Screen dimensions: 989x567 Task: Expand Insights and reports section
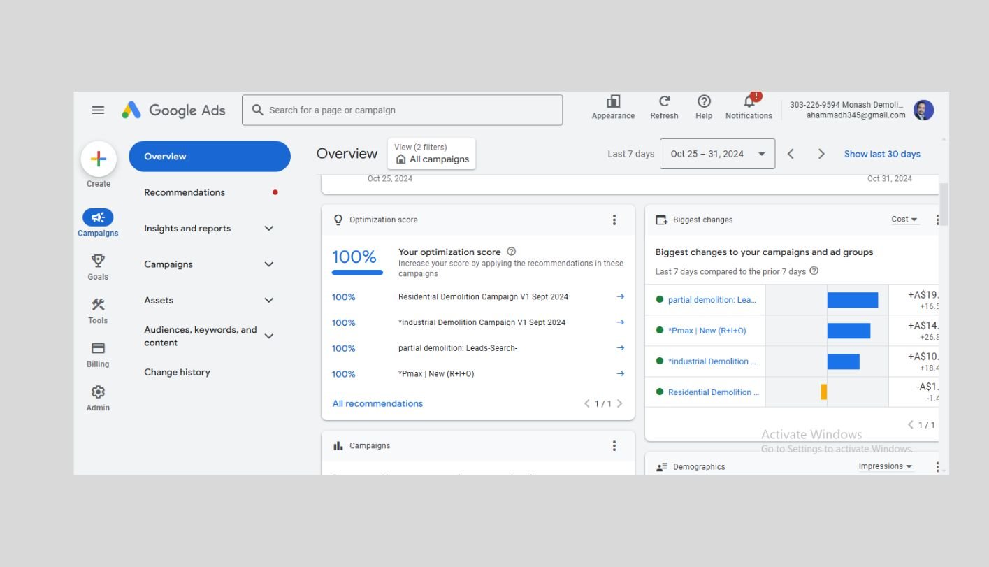tap(268, 229)
